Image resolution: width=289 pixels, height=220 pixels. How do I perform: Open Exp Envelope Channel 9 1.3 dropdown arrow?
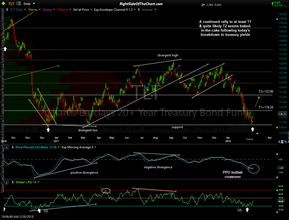pos(135,9)
